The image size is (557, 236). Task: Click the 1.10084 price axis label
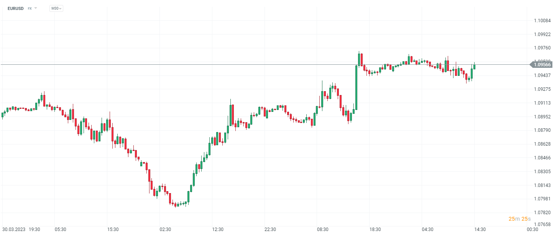click(542, 20)
